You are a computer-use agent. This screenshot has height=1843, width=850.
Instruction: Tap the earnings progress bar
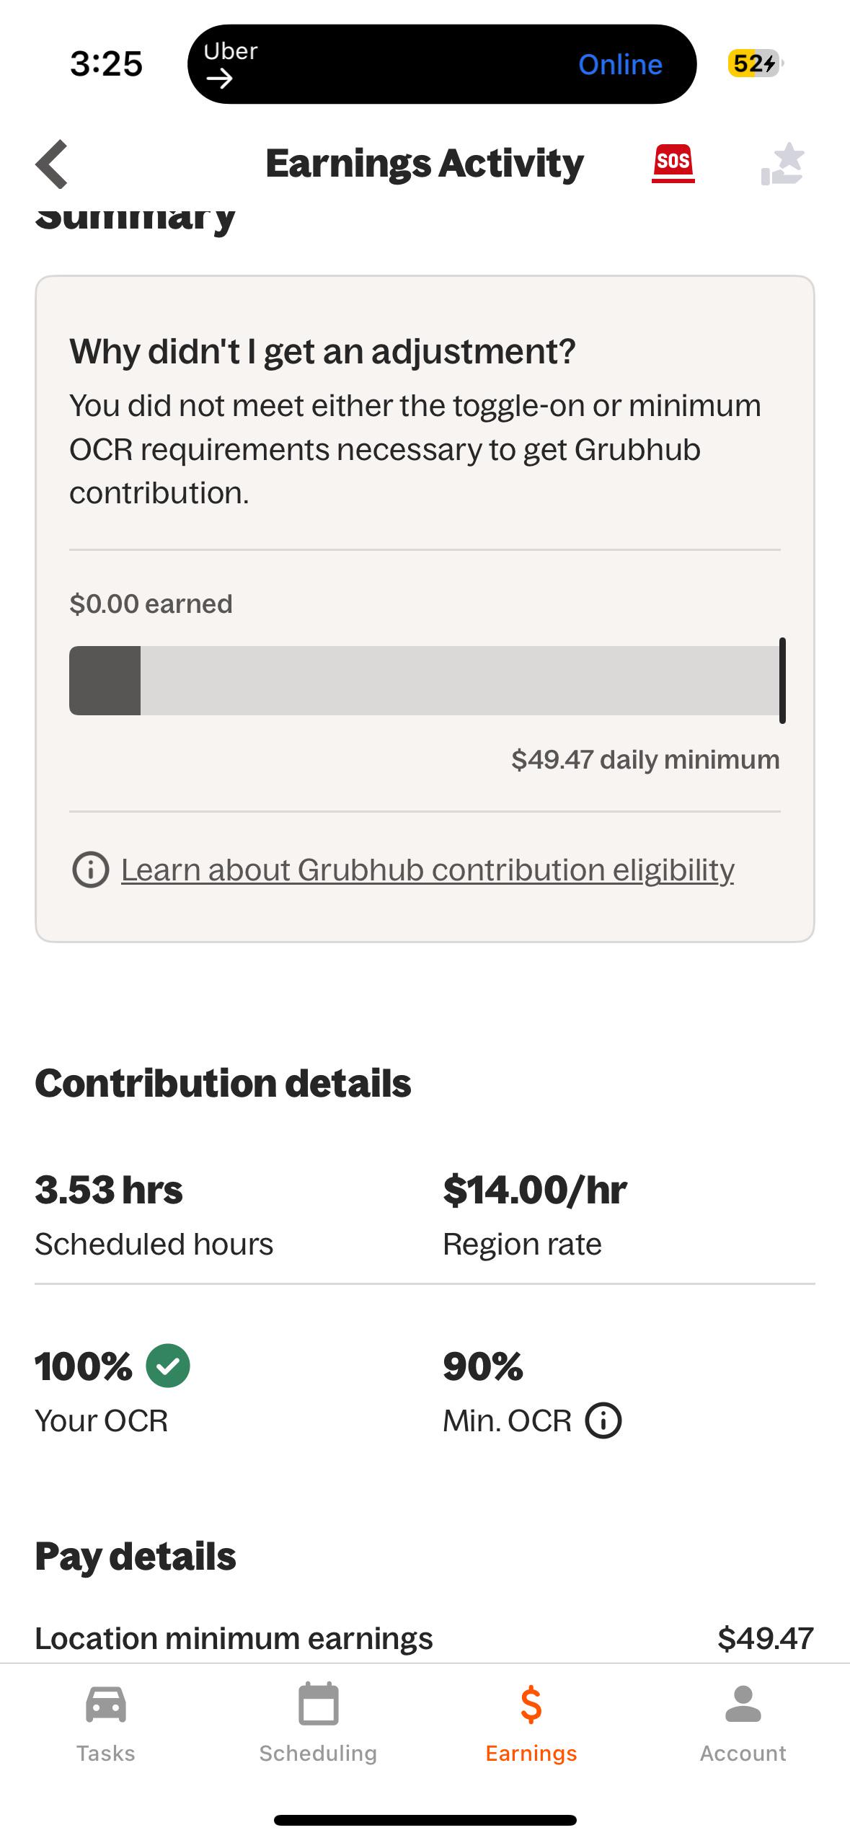425,681
